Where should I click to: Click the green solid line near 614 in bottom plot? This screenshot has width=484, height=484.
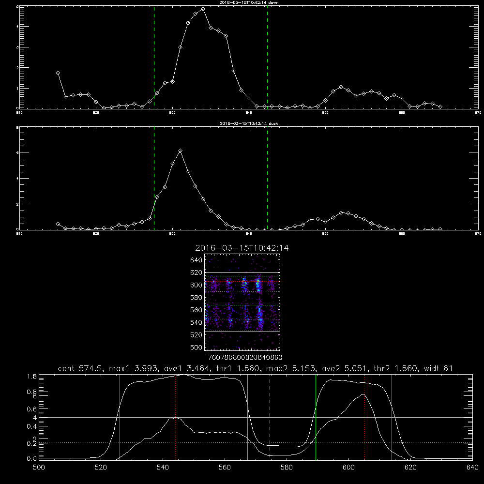(392, 417)
